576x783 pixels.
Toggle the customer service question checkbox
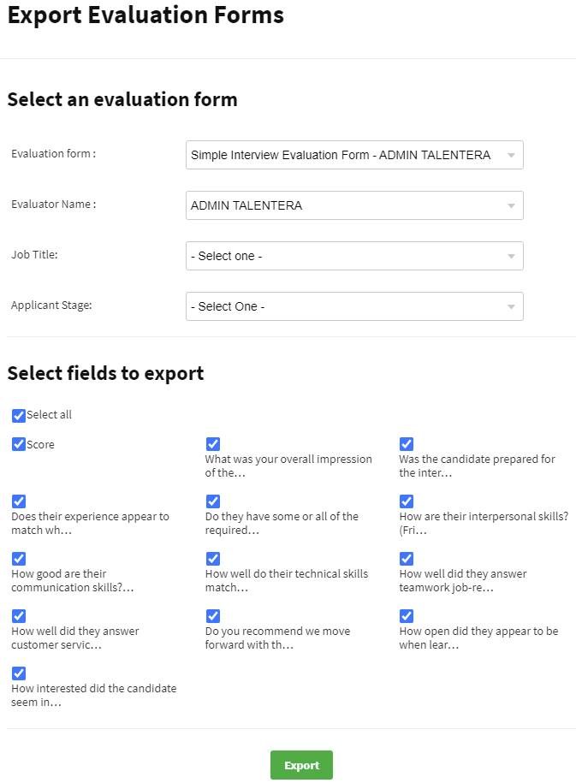pos(19,616)
